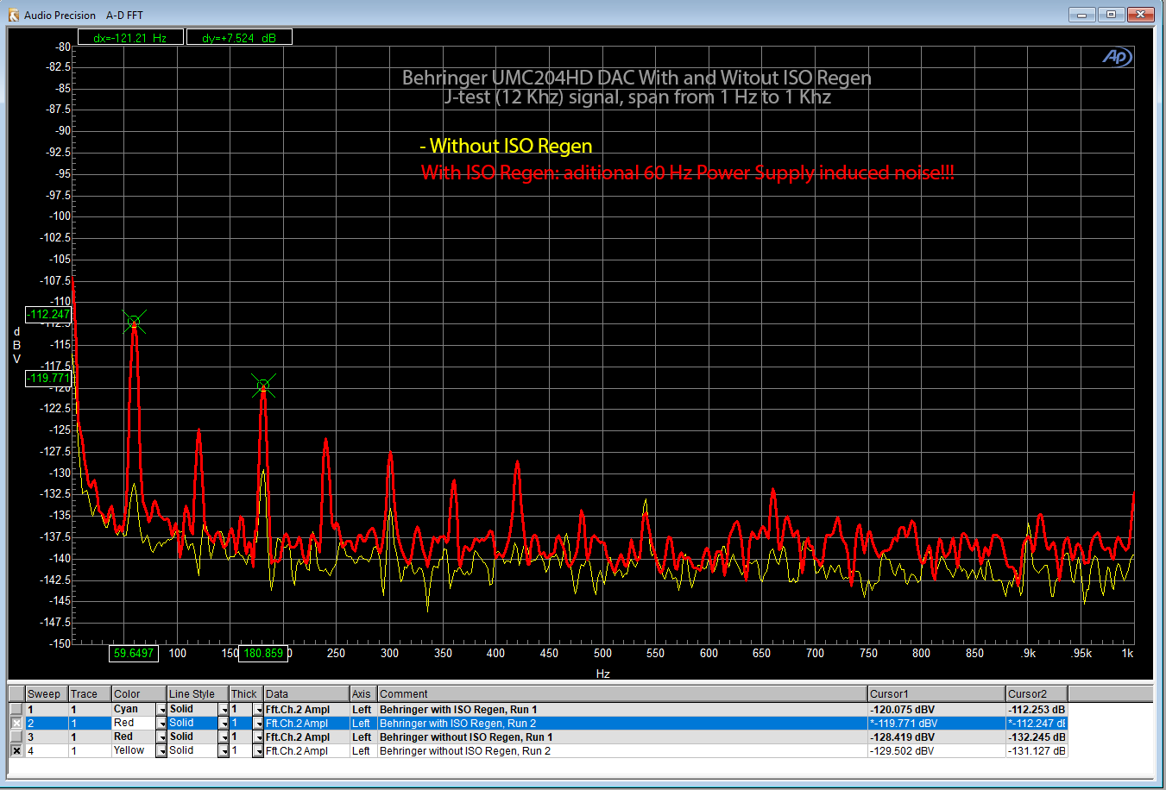Click the -112.247 cursor level box on Y axis
This screenshot has width=1166, height=790.
click(48, 314)
